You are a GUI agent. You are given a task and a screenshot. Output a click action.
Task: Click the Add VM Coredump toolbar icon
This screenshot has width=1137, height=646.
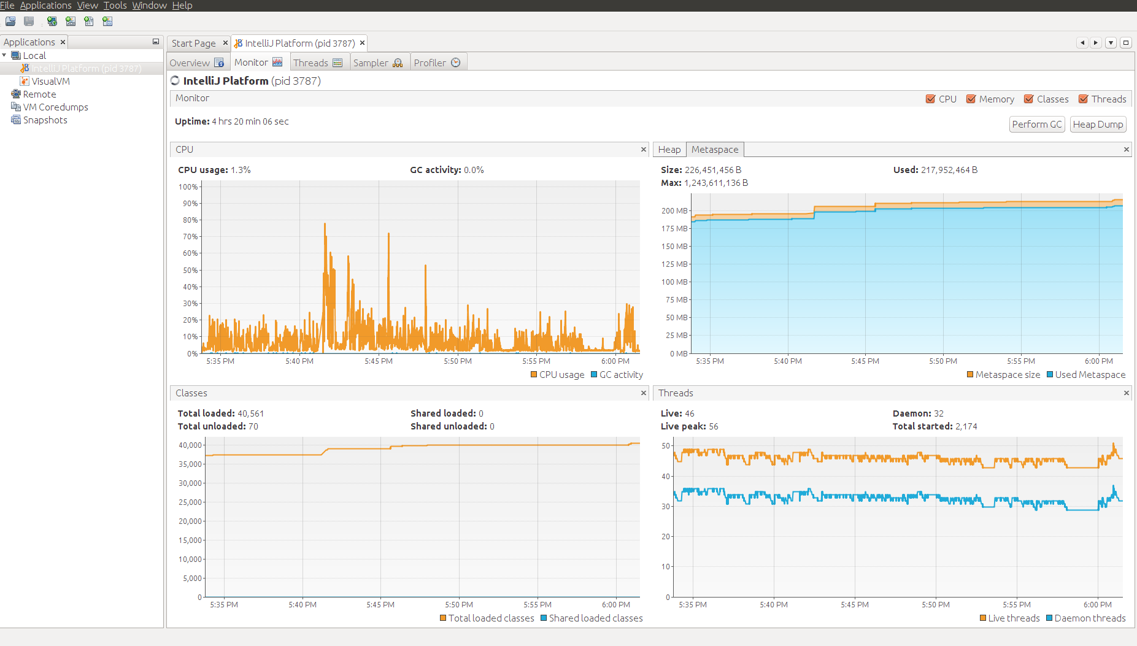[89, 21]
